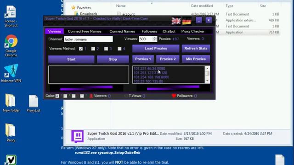294x165 pixels.
Task: Open the New folder desktop icon
Action: tap(11, 103)
